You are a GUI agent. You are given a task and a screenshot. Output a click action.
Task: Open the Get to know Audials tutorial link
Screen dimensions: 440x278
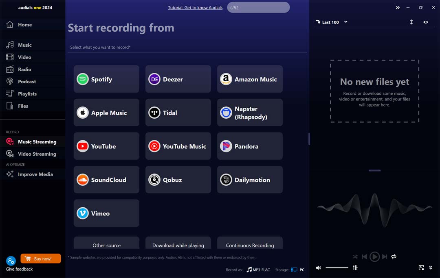(195, 7)
